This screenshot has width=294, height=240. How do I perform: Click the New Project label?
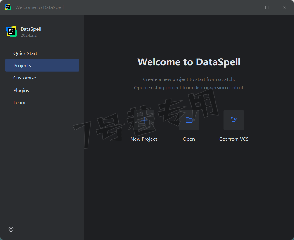coord(144,139)
